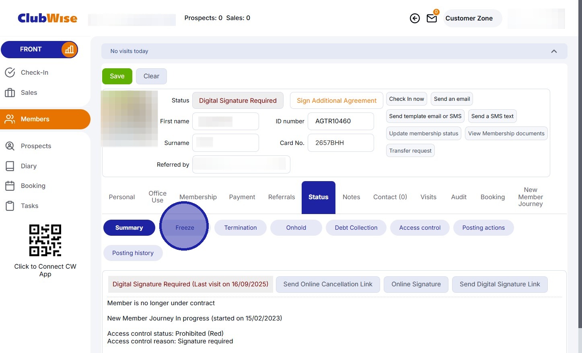Select the Freeze sub-tab
The width and height of the screenshot is (582, 353).
[185, 228]
